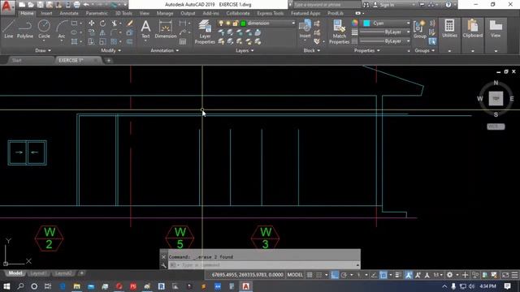This screenshot has width=520, height=292.
Task: Click the Rectangle tool icon
Action: (x=74, y=24)
